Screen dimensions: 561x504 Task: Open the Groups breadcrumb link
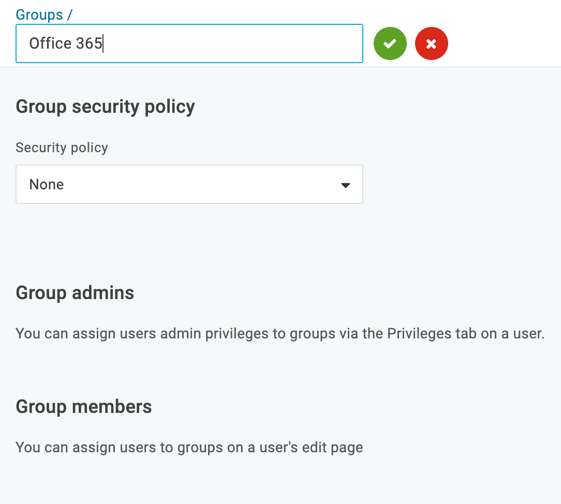pyautogui.click(x=39, y=14)
